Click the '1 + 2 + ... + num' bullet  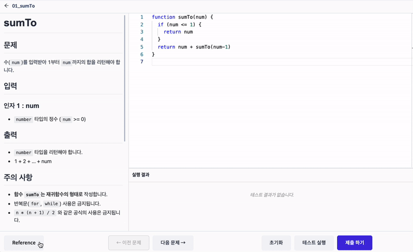[33, 161]
